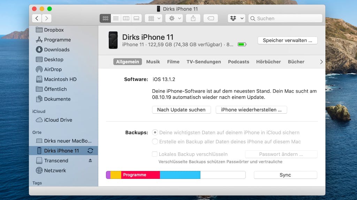The image size is (357, 200).
Task: Click the iCloud sidebar heading
Action: tap(39, 111)
